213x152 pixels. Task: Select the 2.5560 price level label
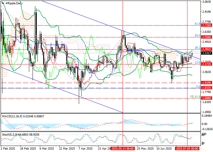(207, 37)
